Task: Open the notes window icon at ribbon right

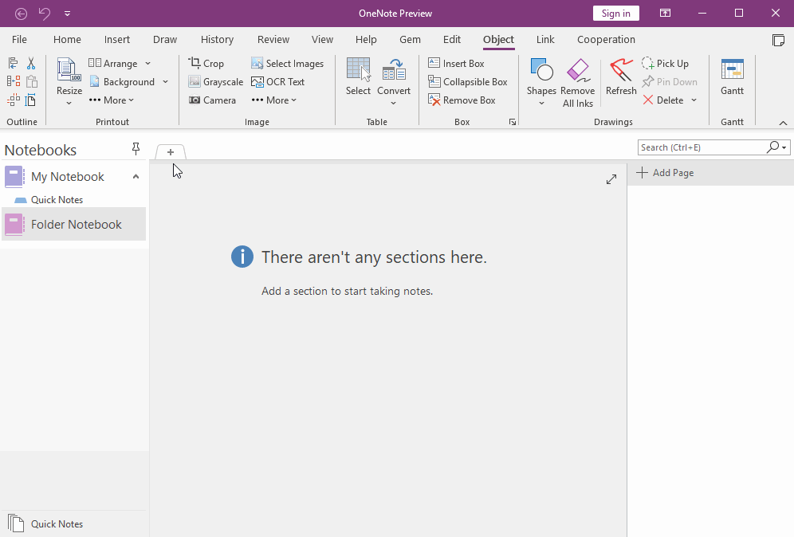Action: click(778, 40)
